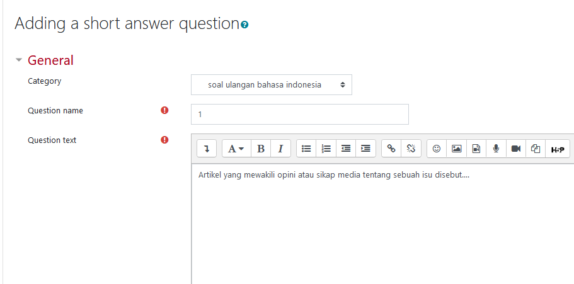
Task: Apply bold formatting in editor
Action: point(261,149)
